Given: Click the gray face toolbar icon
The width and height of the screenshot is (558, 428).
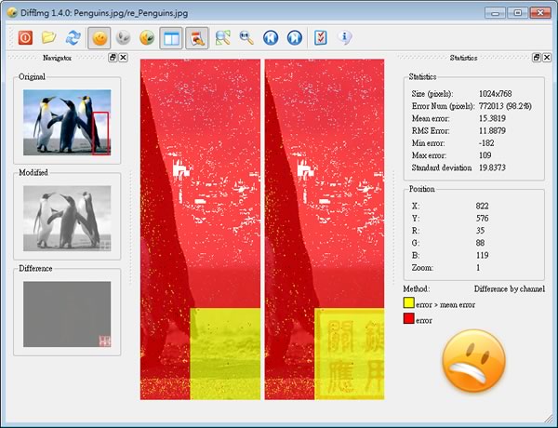Looking at the screenshot, I should pos(122,38).
